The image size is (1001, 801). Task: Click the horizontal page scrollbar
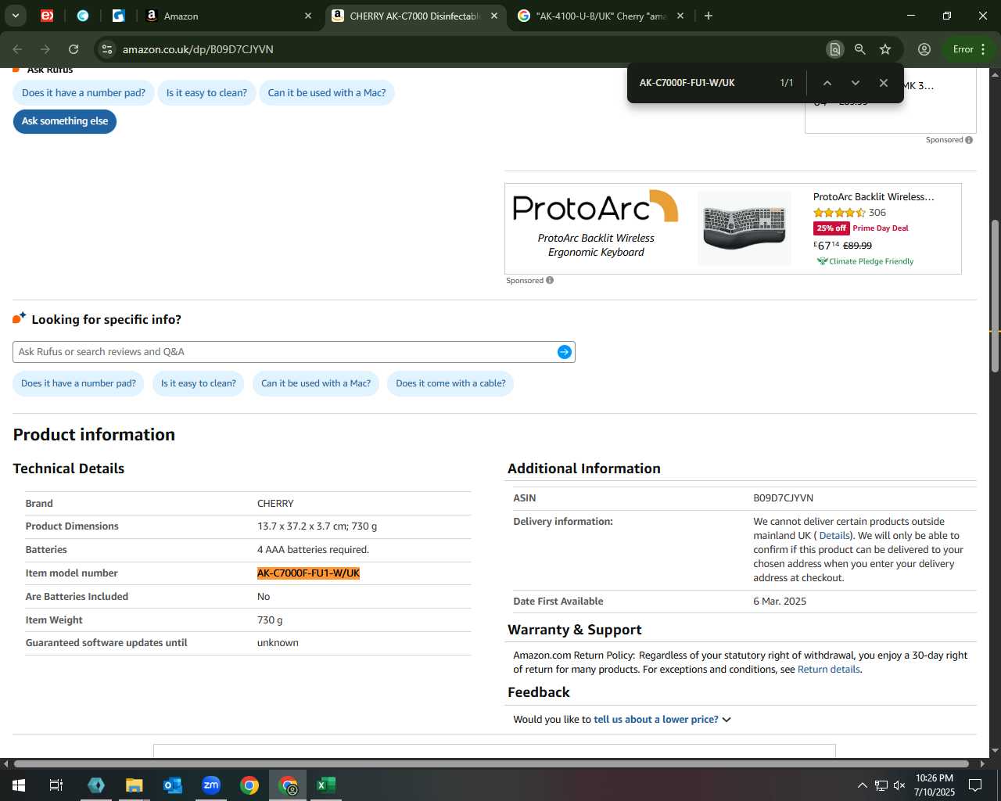coord(491,763)
